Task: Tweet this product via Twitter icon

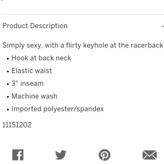Action: [x=61, y=155]
